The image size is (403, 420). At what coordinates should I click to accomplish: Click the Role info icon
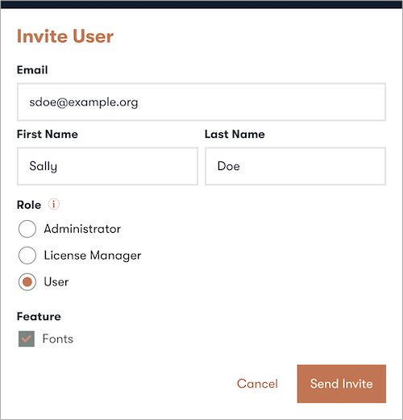pyautogui.click(x=54, y=204)
